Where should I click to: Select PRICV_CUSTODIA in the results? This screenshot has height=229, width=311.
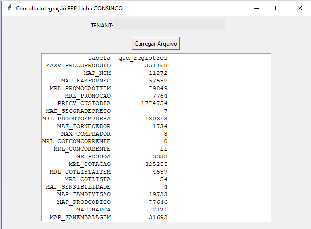[x=84, y=104]
